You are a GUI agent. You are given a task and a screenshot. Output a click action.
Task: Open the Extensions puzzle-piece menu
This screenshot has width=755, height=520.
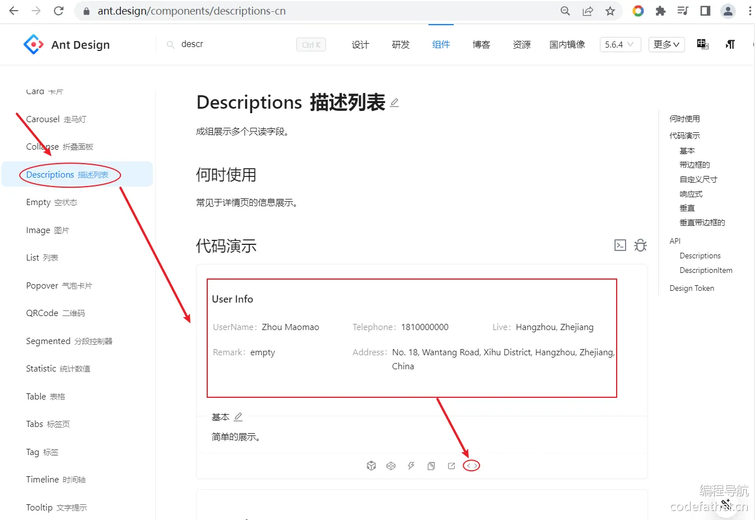click(x=660, y=11)
